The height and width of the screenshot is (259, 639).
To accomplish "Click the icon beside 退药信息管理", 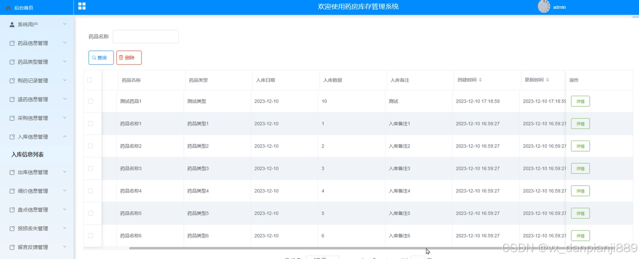I will (12, 100).
